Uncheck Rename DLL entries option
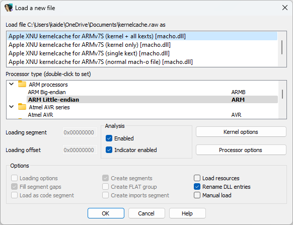Image resolution: width=293 pixels, height=225 pixels. (197, 187)
